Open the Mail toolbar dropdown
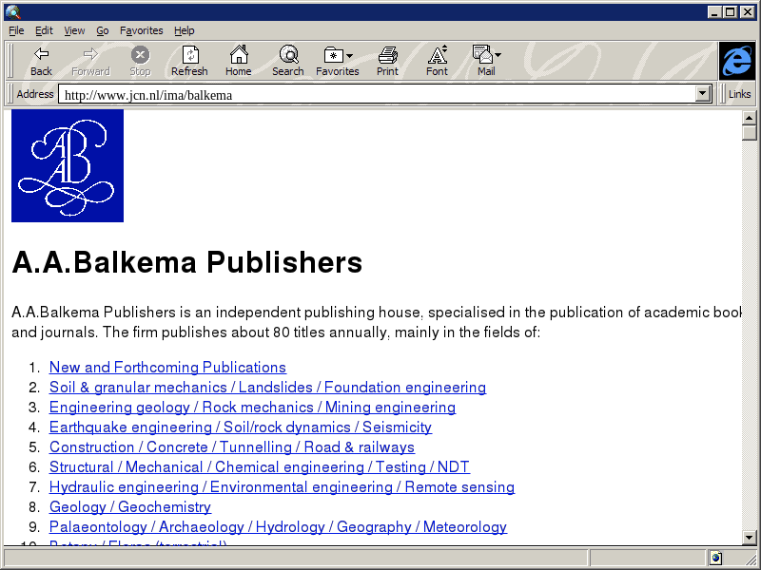Screen dimensions: 761x570 click(498, 56)
